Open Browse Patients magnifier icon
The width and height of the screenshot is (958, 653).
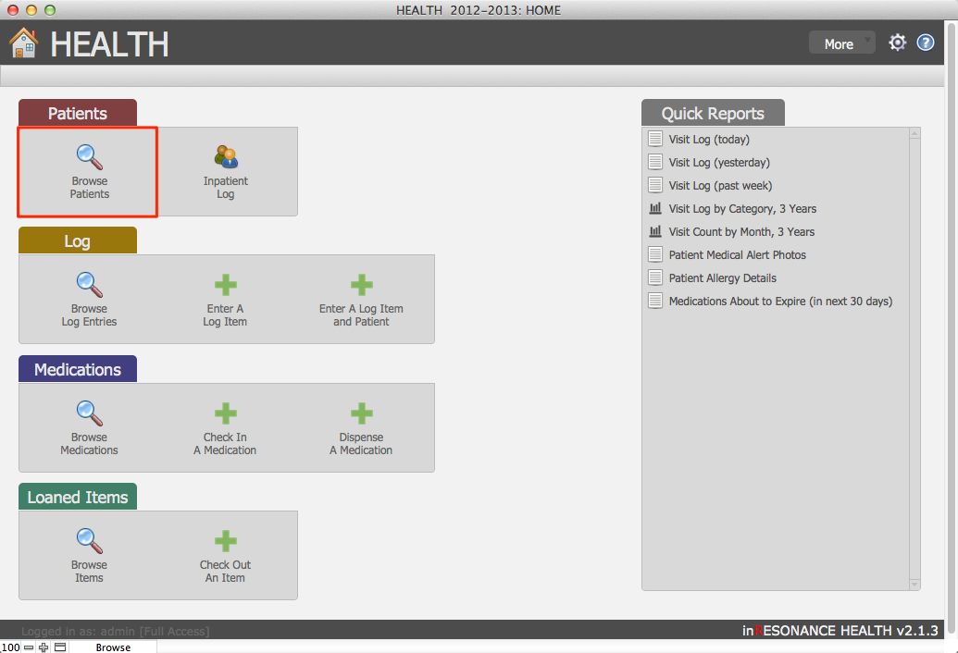point(90,156)
